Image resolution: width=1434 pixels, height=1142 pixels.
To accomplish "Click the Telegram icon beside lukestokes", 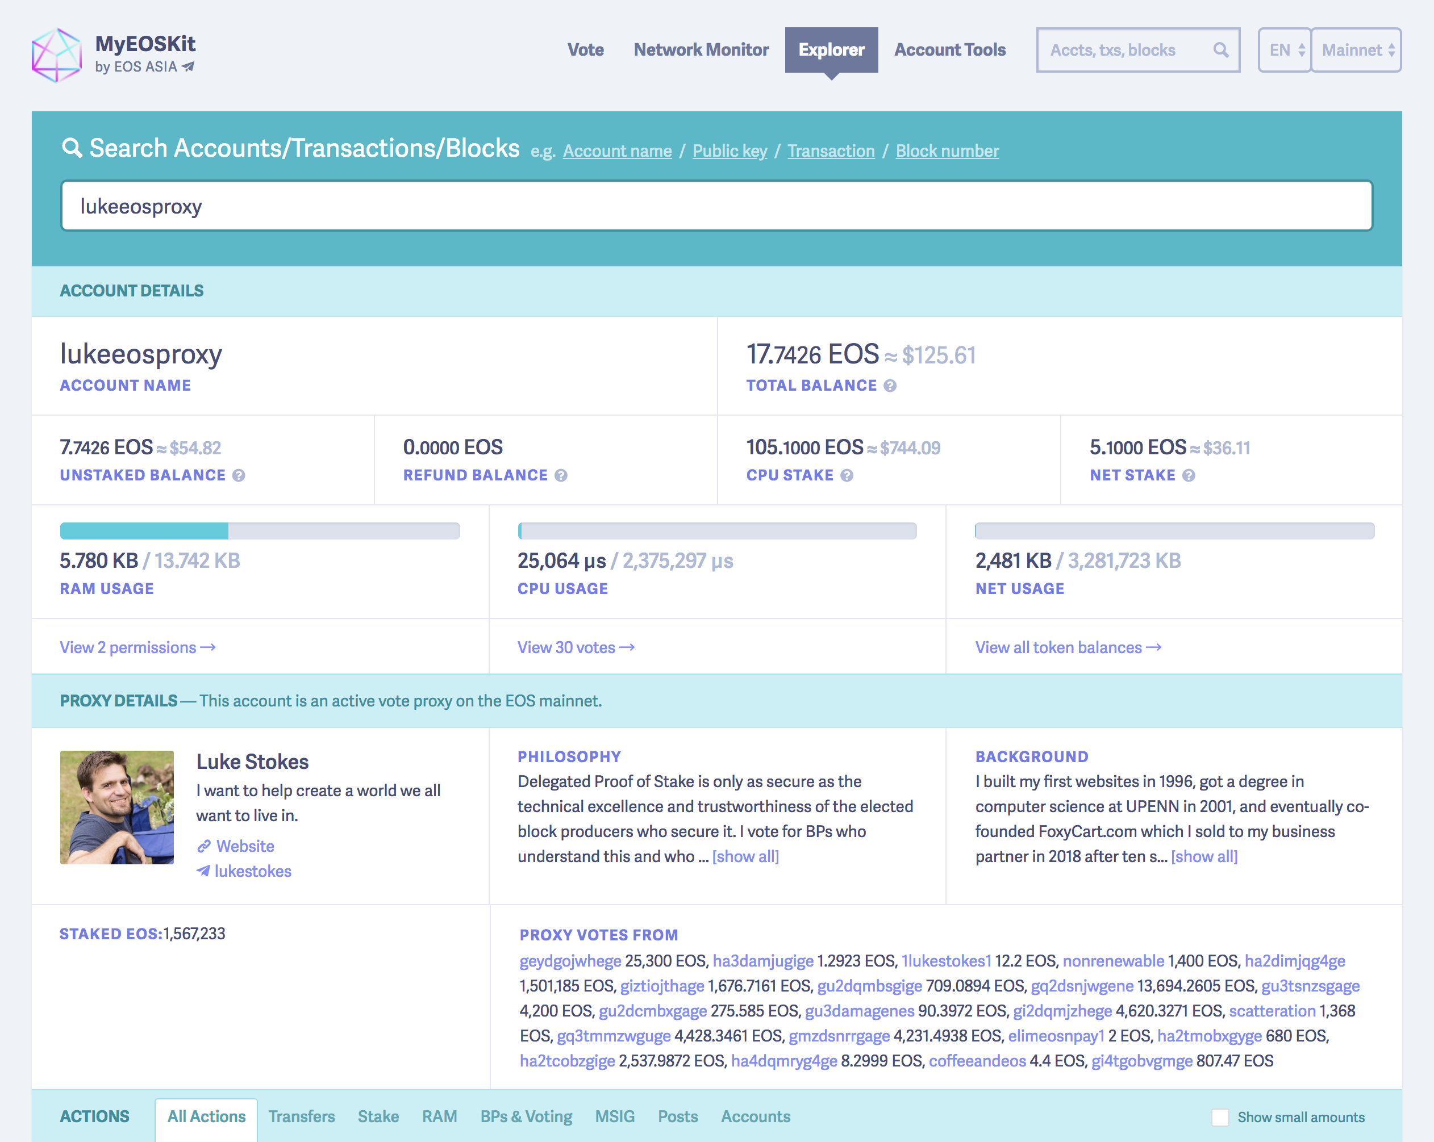I will click(203, 871).
